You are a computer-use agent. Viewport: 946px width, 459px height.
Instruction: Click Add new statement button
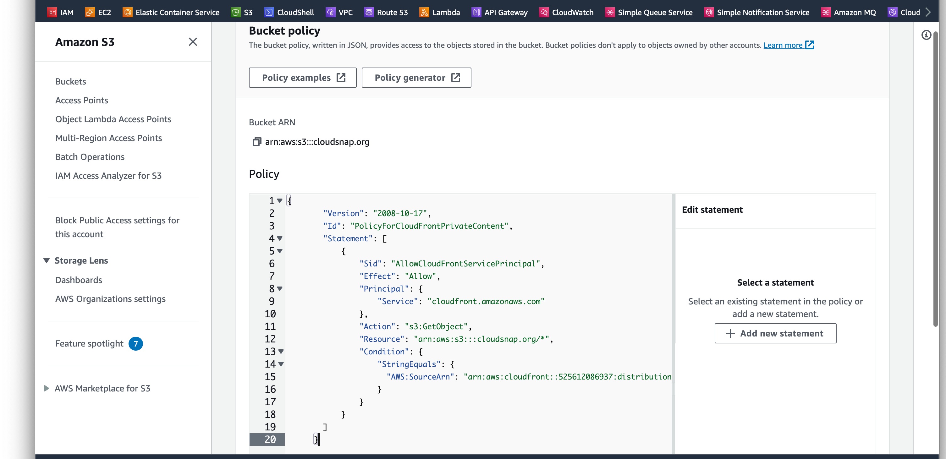pos(775,333)
